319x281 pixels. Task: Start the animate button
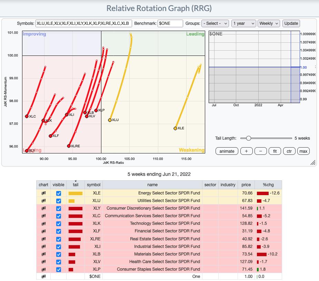point(227,151)
